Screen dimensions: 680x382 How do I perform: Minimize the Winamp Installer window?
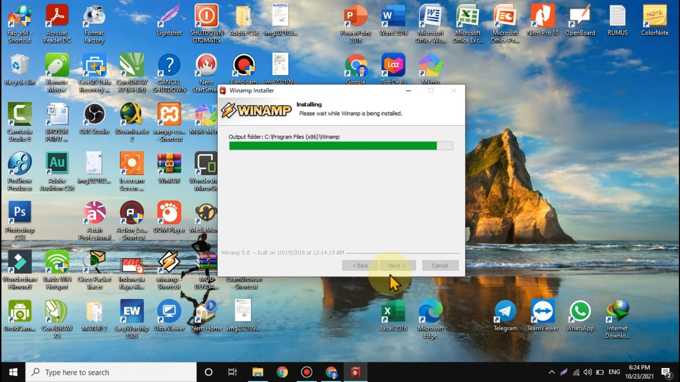point(409,91)
